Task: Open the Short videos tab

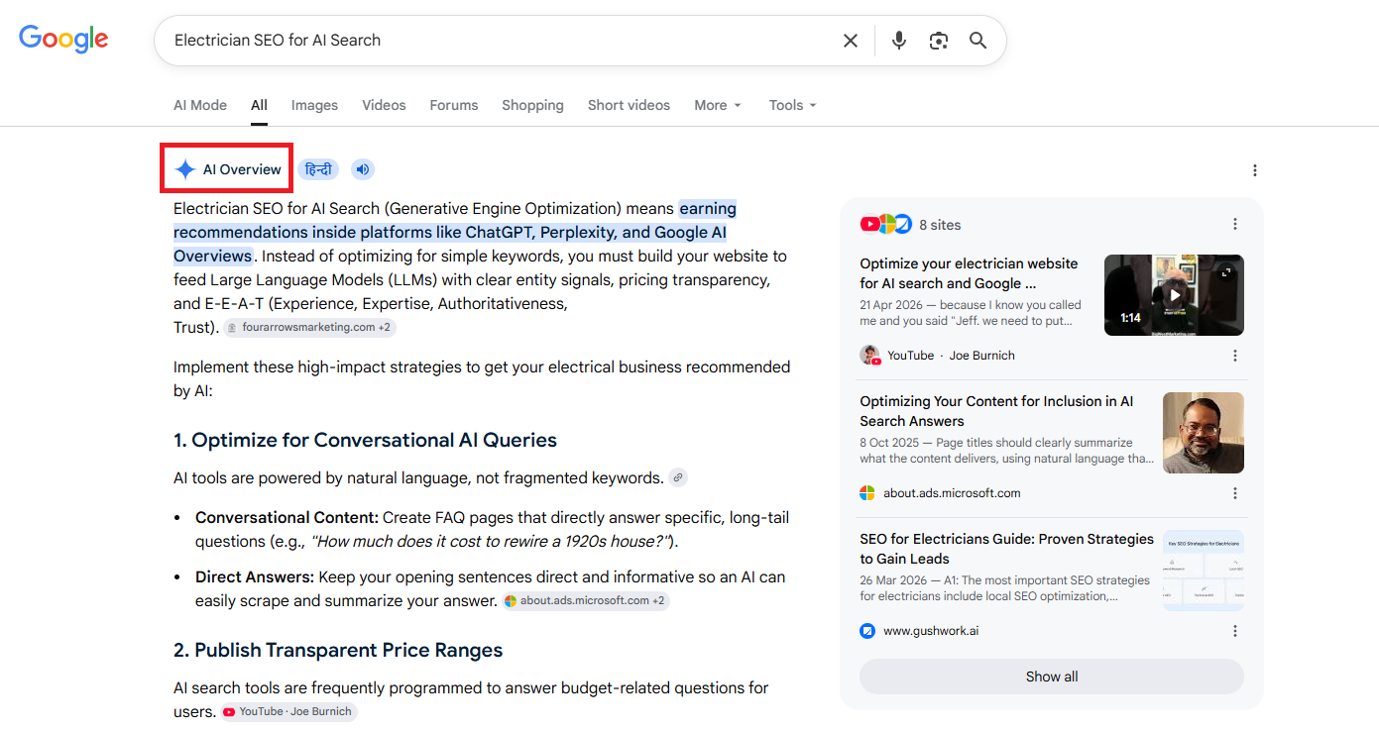Action: coord(629,105)
